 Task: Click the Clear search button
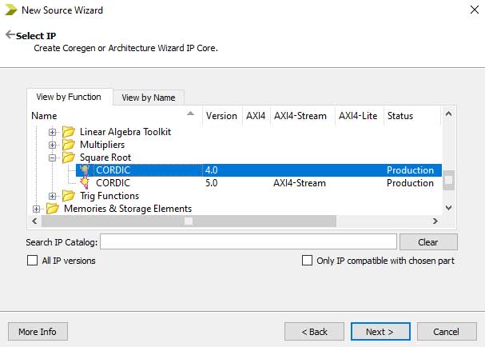428,242
